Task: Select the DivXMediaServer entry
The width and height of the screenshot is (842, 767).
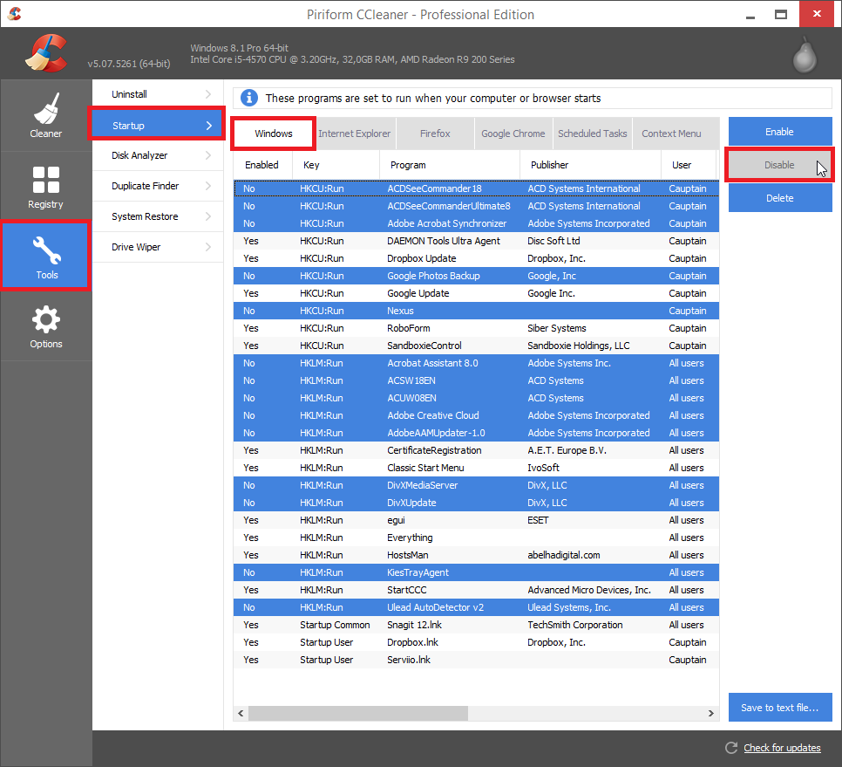Action: (476, 485)
